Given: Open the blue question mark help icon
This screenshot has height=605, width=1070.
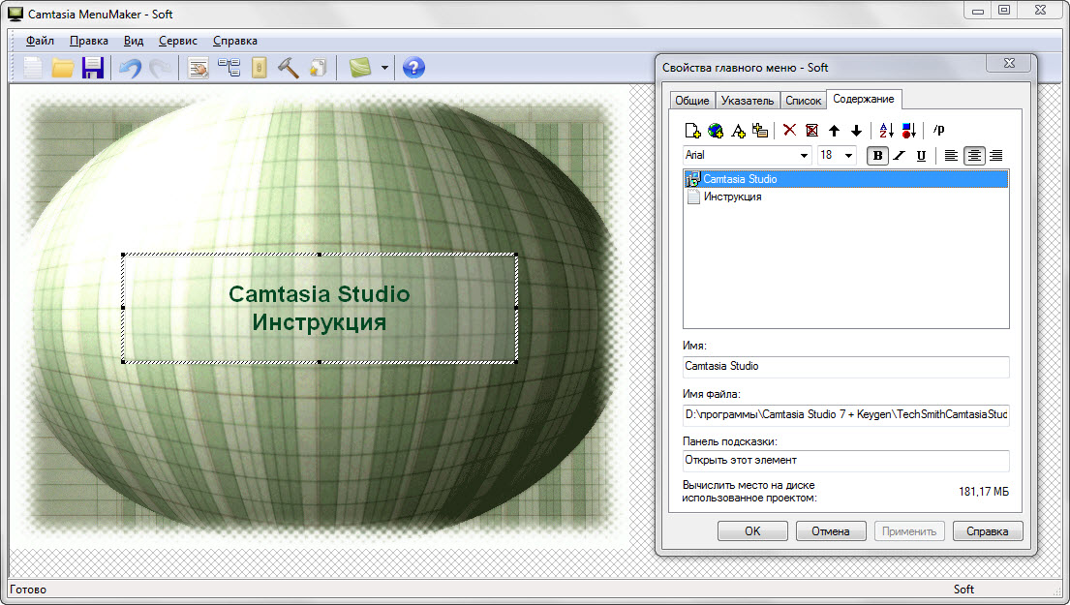Looking at the screenshot, I should (413, 68).
